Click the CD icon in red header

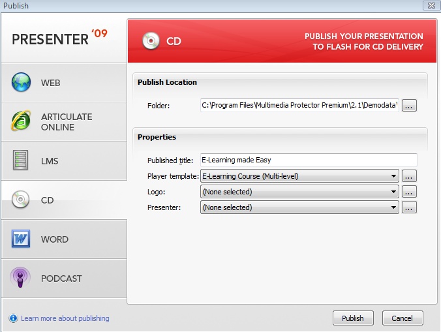point(152,41)
